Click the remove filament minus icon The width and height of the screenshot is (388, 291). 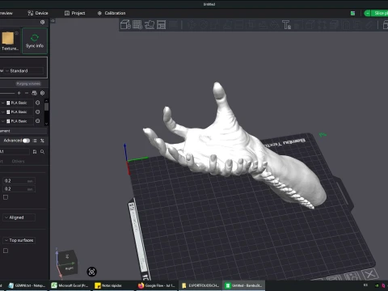[27, 93]
